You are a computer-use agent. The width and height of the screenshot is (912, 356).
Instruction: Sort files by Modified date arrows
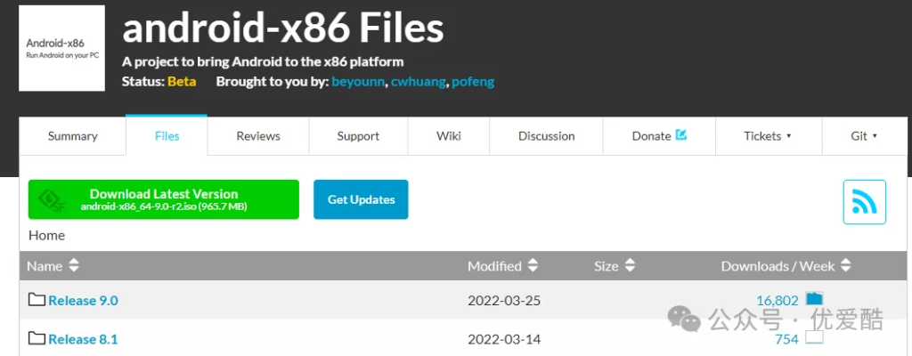(x=533, y=266)
